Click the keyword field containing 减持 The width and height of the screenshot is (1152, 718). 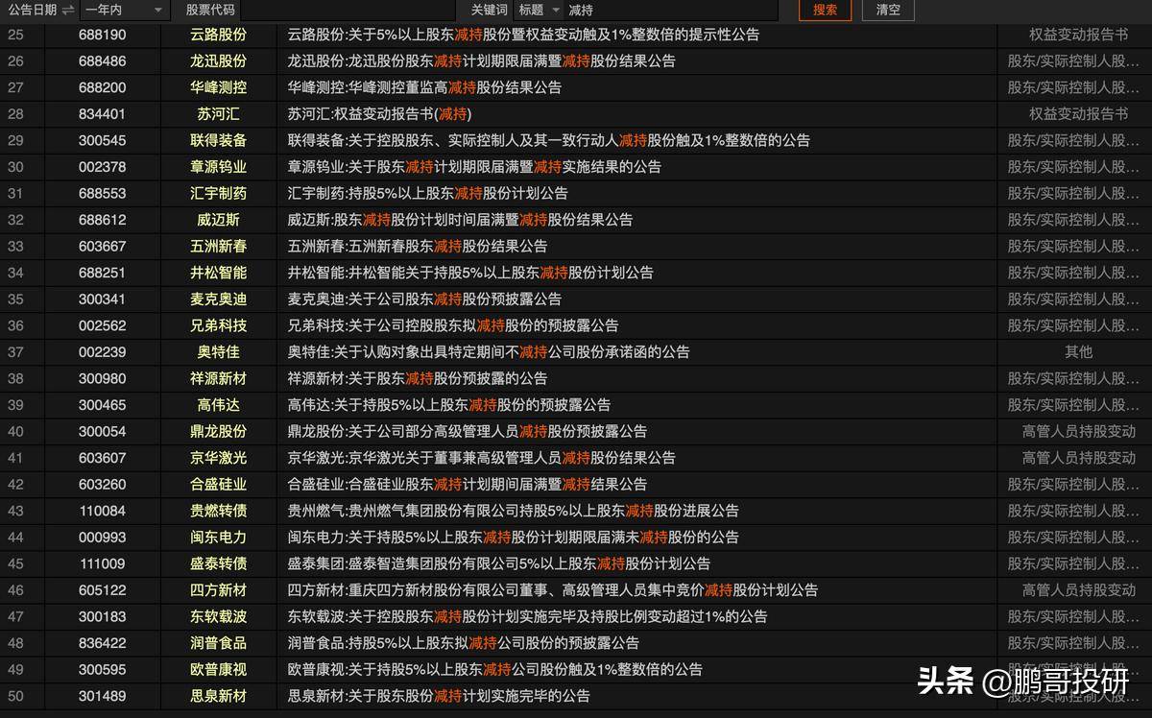(671, 10)
